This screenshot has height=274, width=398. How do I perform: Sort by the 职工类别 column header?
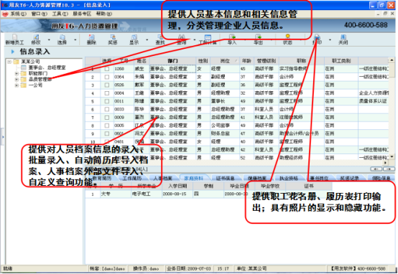tap(341, 61)
